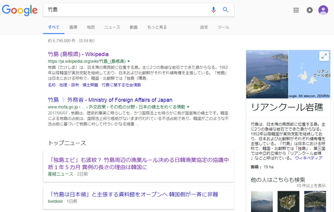Open third related search thumbnail
The width and height of the screenshot is (334, 212).
pos(315,202)
